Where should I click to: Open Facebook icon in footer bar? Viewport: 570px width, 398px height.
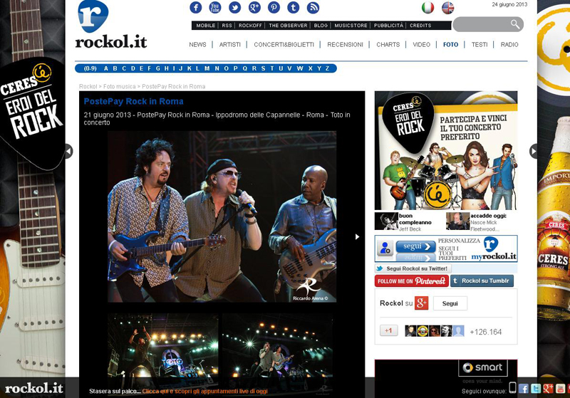point(524,389)
